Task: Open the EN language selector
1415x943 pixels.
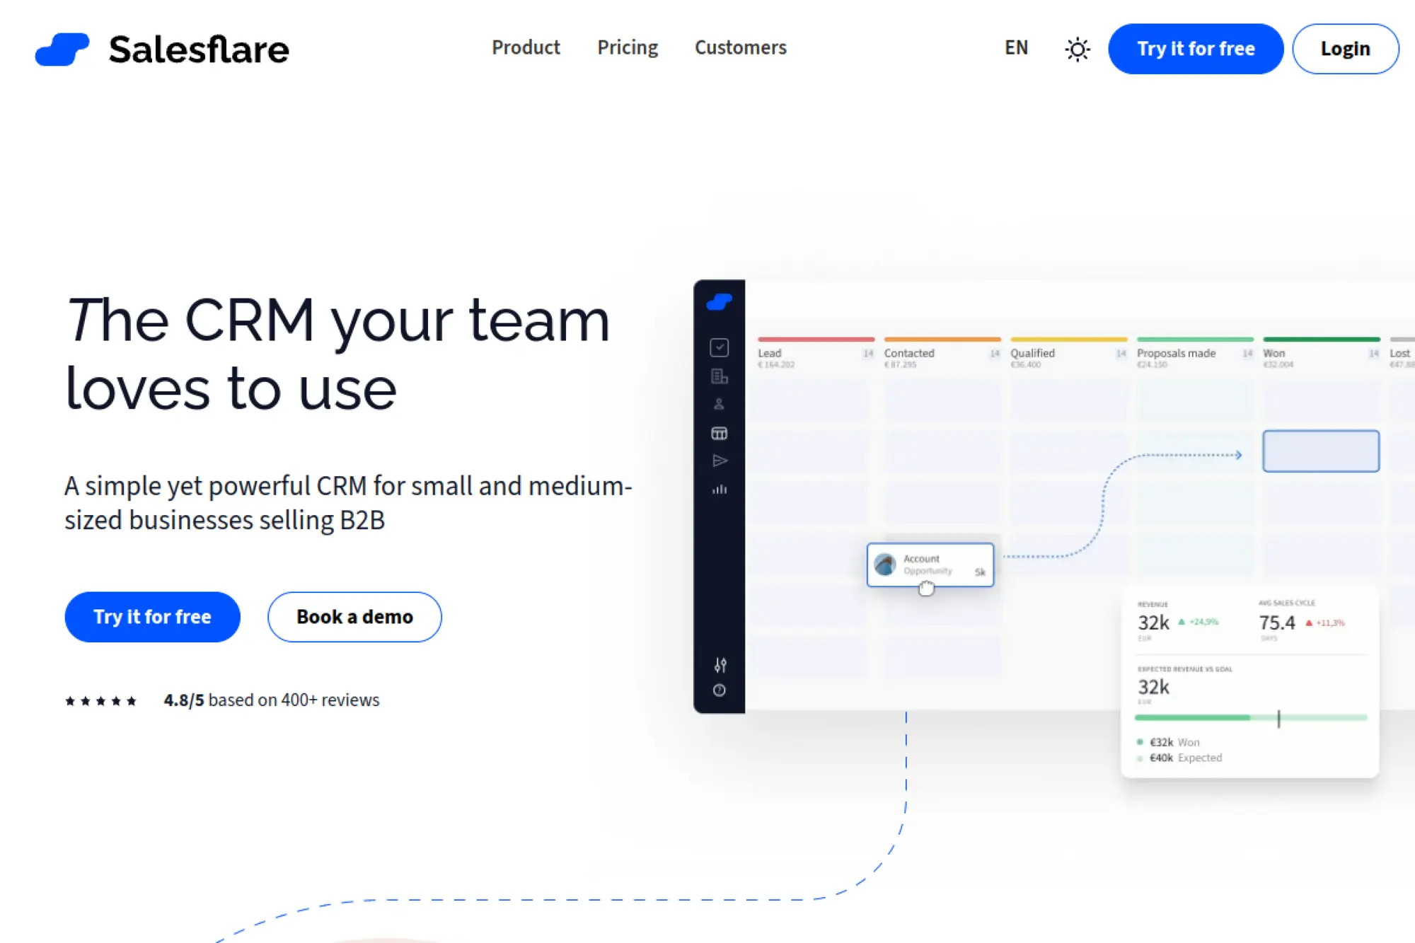Action: pos(1016,47)
